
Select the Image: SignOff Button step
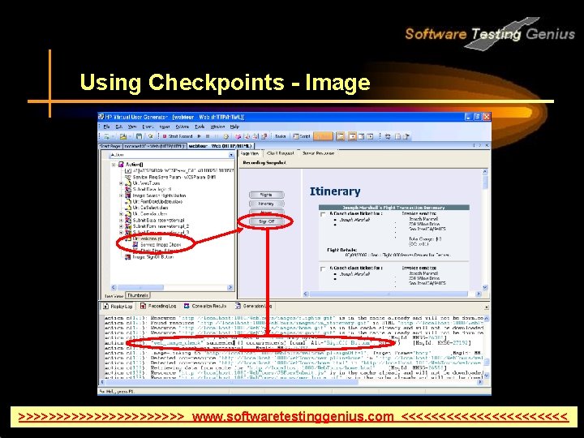(x=149, y=257)
